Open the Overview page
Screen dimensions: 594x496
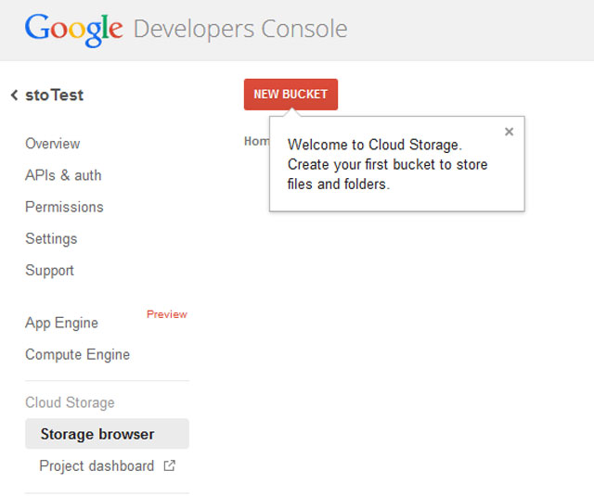pyautogui.click(x=53, y=144)
